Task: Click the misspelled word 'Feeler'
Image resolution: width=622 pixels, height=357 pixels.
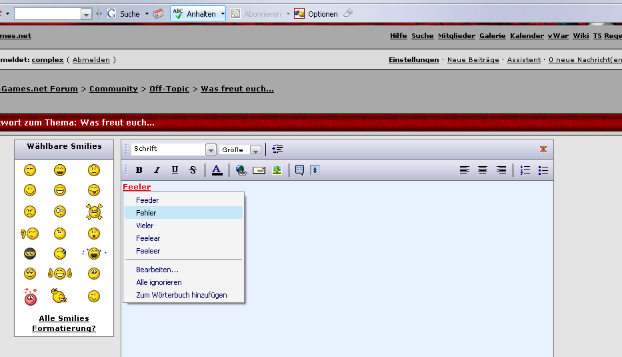Action: click(x=137, y=187)
